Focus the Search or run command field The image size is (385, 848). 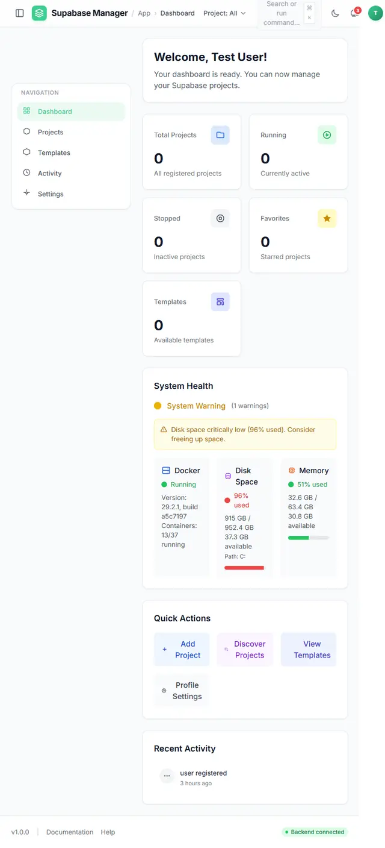pyautogui.click(x=289, y=13)
